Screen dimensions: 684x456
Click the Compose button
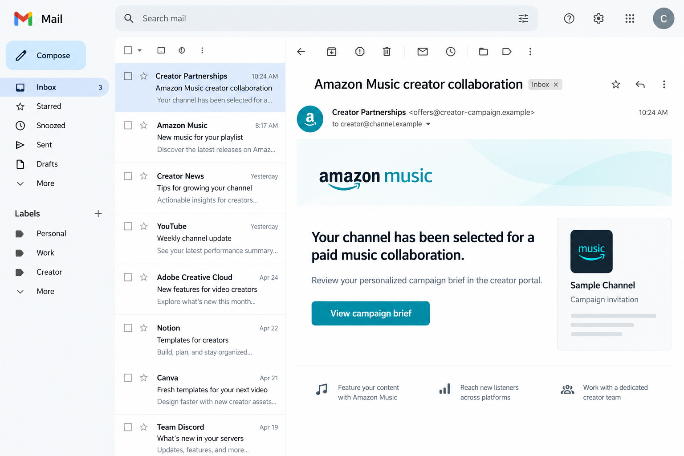(x=46, y=55)
